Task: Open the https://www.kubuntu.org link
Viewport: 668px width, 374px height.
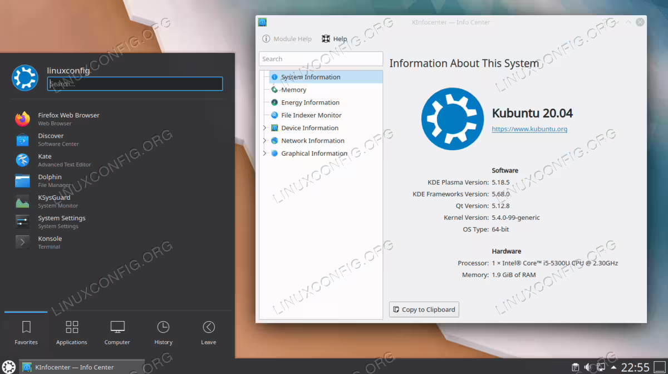Action: [x=529, y=129]
